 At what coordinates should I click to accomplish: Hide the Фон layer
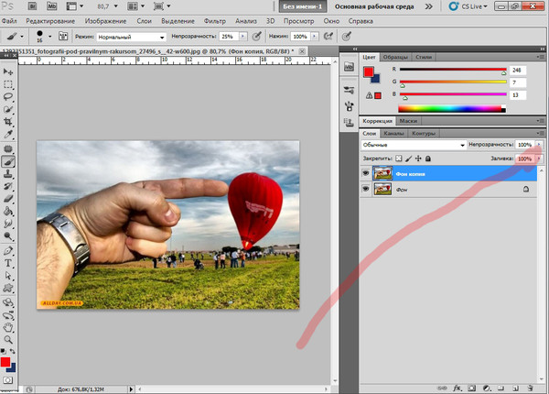366,189
